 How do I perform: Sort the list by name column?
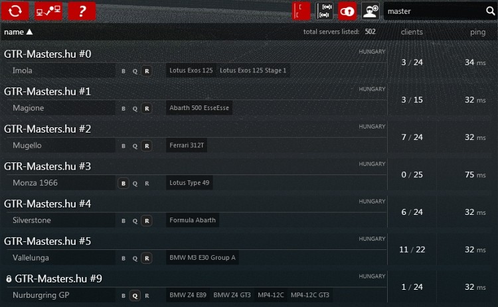click(x=19, y=32)
